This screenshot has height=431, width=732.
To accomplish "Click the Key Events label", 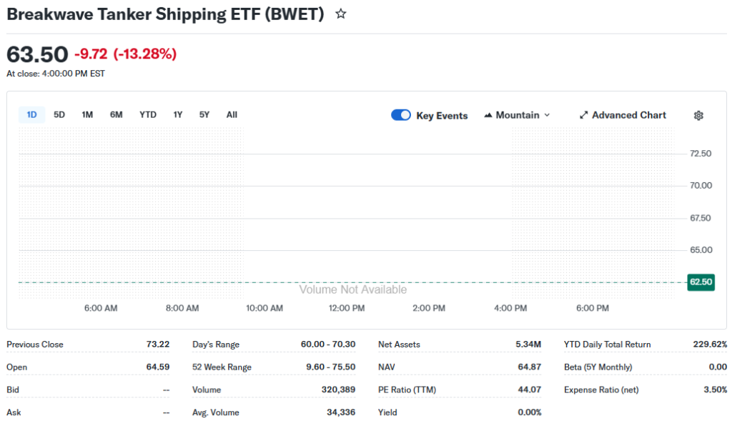I will point(442,116).
